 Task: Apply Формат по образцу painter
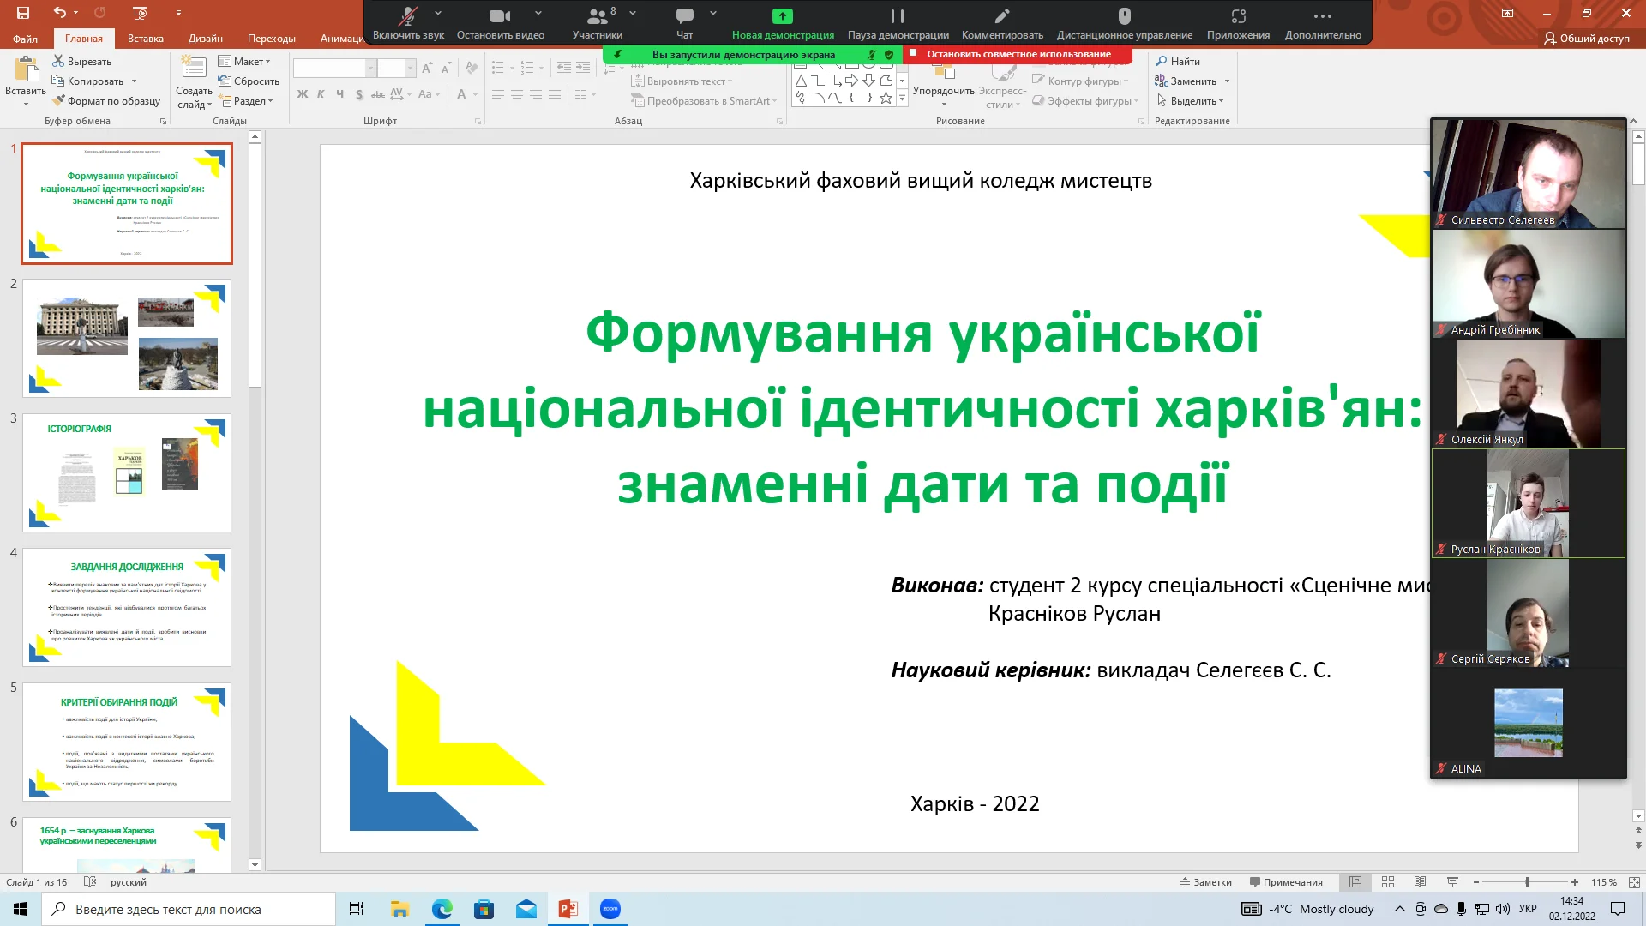[x=106, y=101]
